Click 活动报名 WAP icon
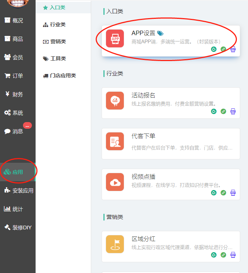This screenshot has height=273, width=248. tap(233, 111)
